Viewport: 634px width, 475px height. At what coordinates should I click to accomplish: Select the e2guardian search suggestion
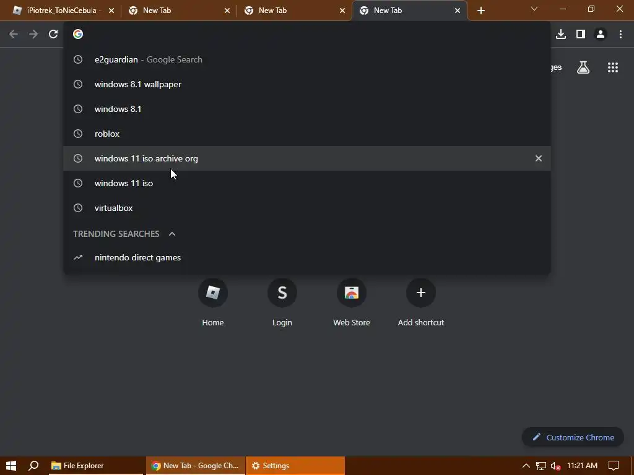coord(307,59)
